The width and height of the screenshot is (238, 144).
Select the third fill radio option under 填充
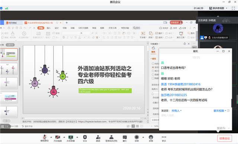153,71
